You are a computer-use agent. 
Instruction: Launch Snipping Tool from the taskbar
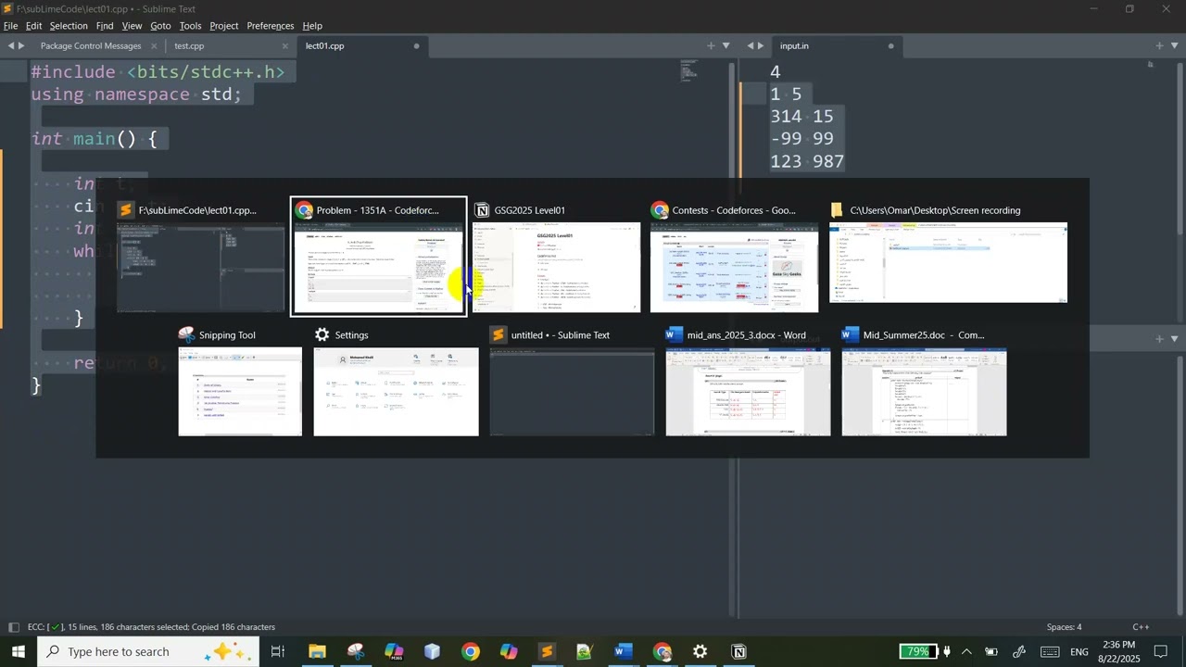click(356, 651)
